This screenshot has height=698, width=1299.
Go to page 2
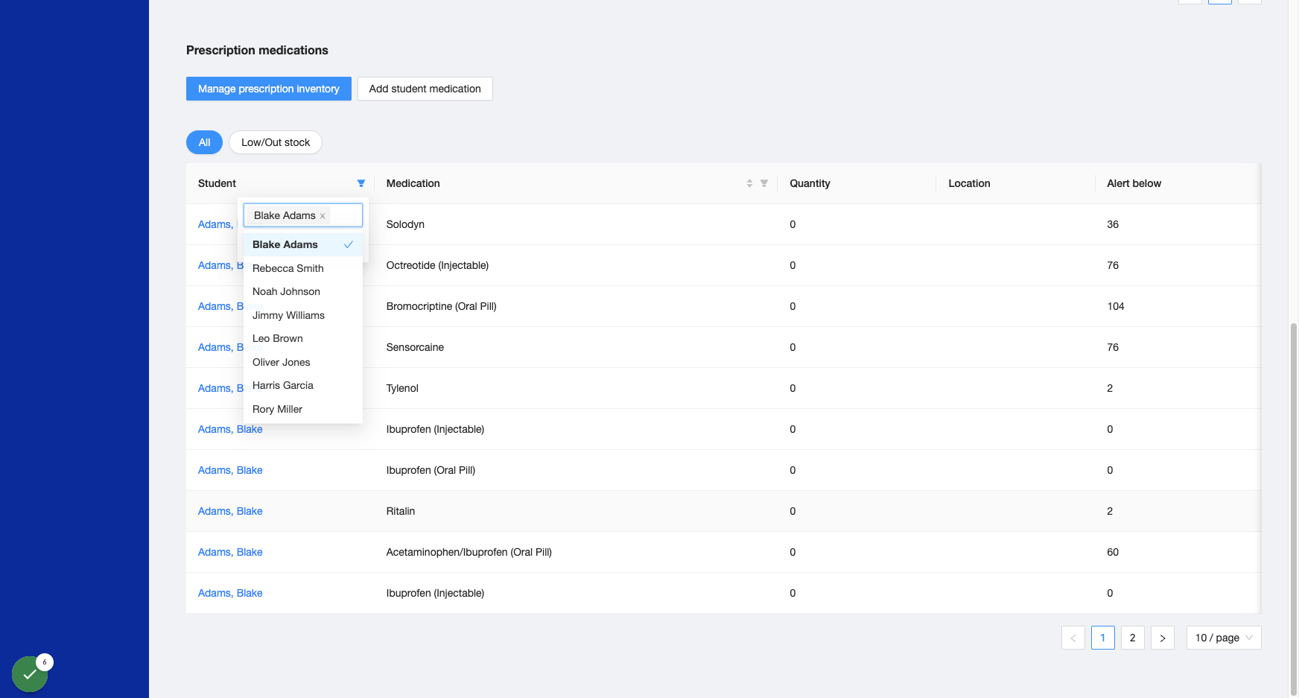[1133, 638]
